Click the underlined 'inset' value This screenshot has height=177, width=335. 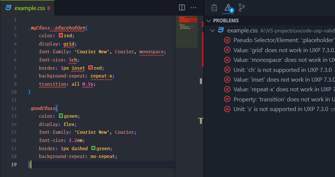click(78, 68)
